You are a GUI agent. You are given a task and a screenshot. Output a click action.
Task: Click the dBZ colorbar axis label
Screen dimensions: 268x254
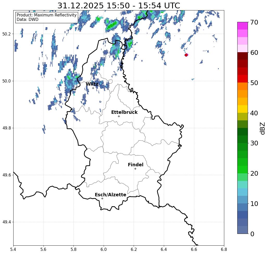pyautogui.click(x=262, y=128)
